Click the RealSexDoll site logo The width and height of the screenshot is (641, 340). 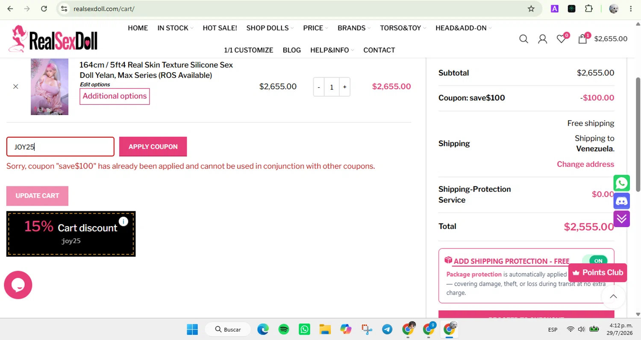53,39
